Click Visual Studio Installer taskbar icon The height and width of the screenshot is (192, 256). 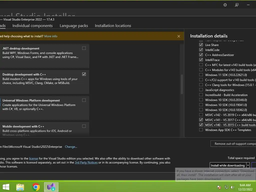(x=51, y=187)
